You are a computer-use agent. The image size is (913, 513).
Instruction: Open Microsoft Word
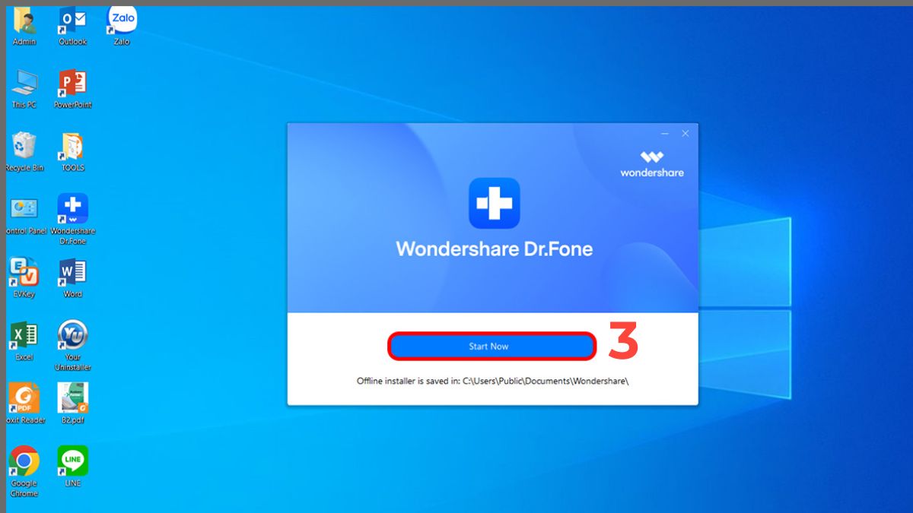click(72, 271)
